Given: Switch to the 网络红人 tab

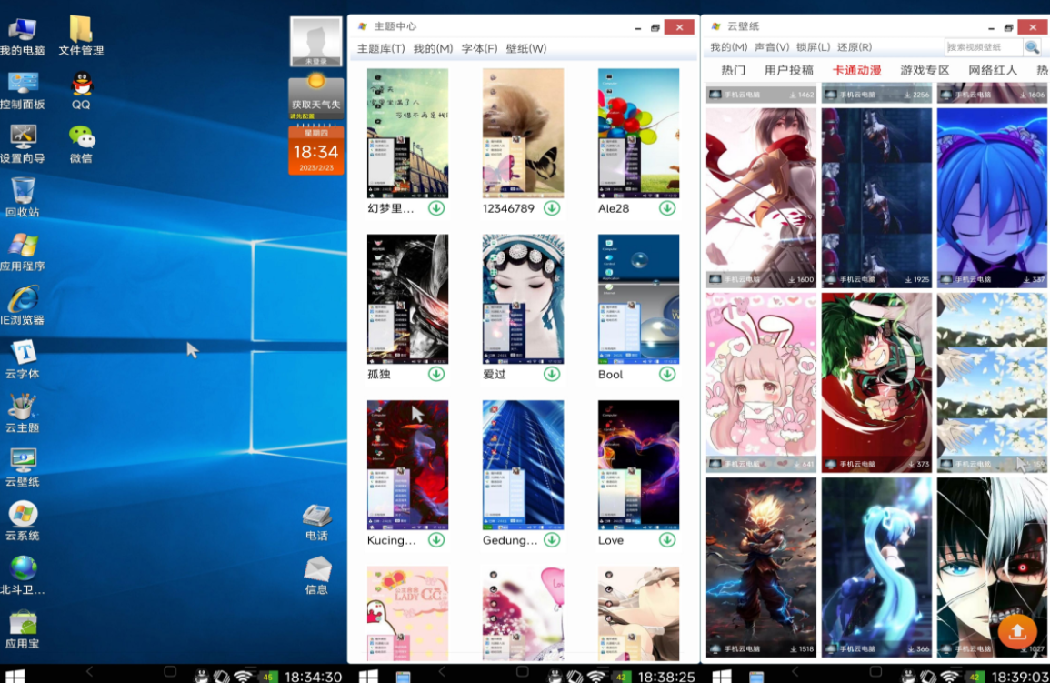Looking at the screenshot, I should point(993,70).
